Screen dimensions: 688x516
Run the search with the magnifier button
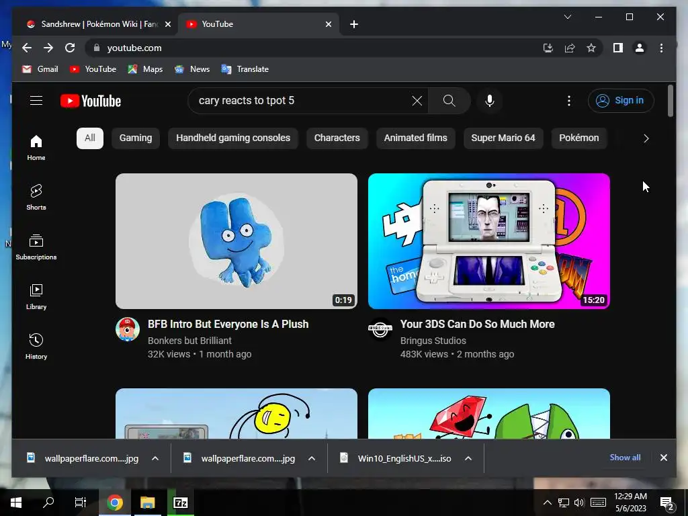tap(449, 101)
